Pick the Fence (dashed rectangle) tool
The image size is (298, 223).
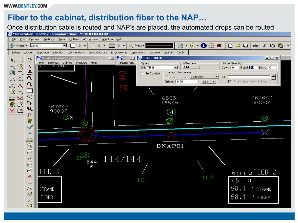pyautogui.click(x=20, y=60)
